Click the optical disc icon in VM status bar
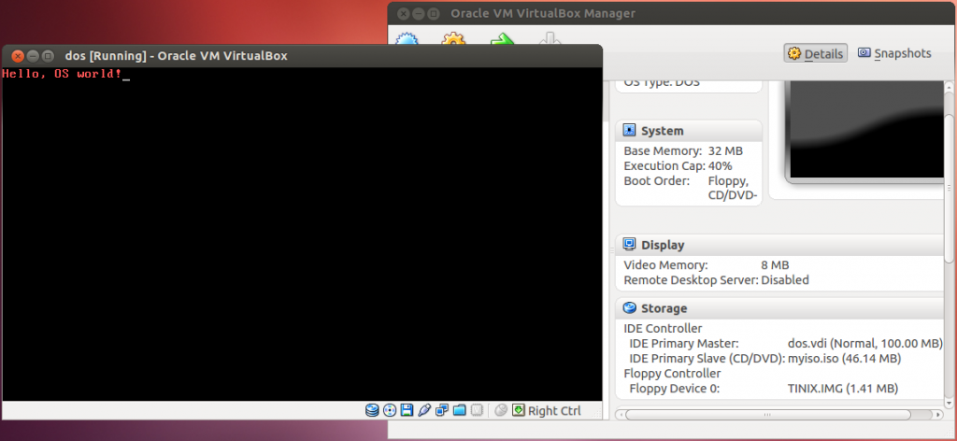Viewport: 957px width, 441px height. (x=390, y=410)
